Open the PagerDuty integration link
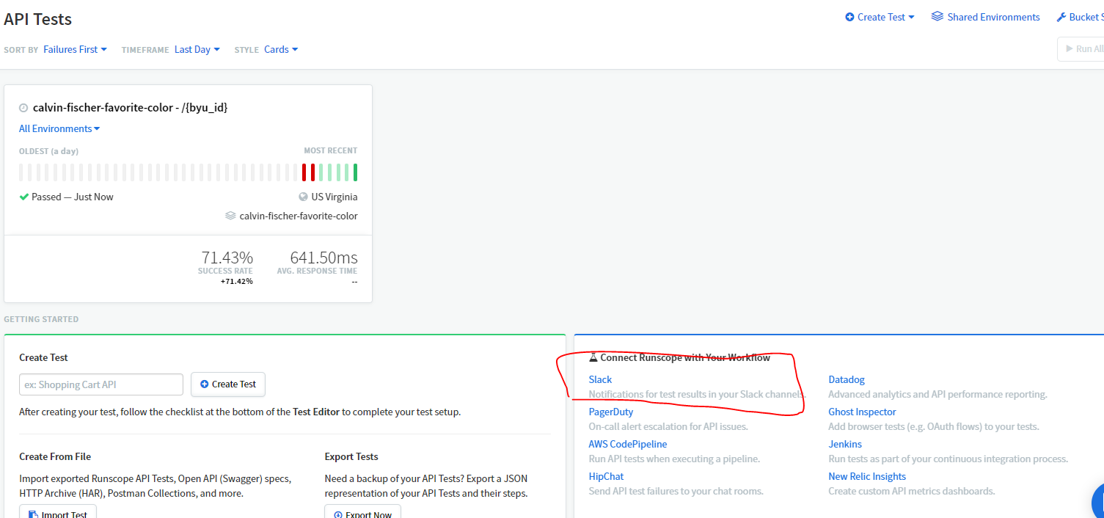The width and height of the screenshot is (1104, 518). coord(611,412)
